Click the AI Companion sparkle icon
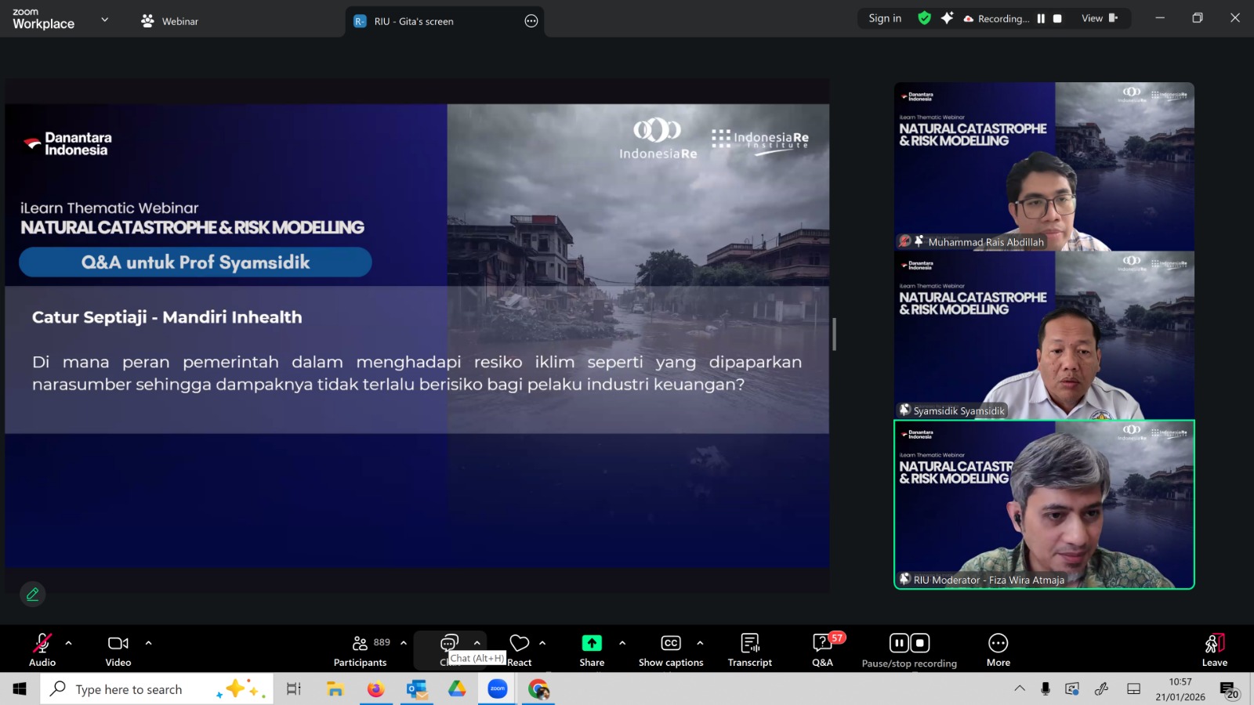 point(947,18)
